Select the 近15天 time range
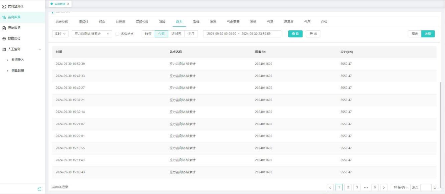This screenshot has width=445, height=194. (x=176, y=34)
